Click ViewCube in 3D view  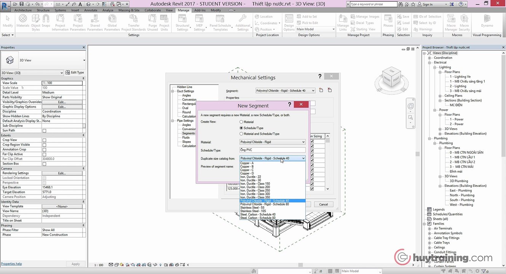coord(391,78)
